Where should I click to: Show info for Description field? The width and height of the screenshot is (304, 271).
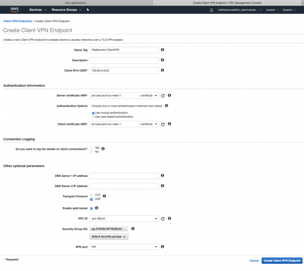[162, 60]
